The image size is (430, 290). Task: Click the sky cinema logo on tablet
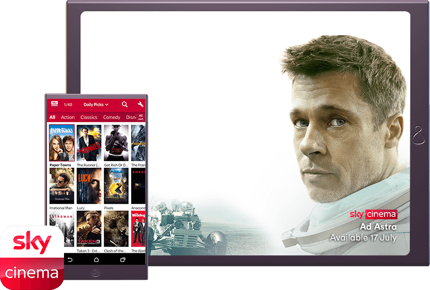[373, 214]
